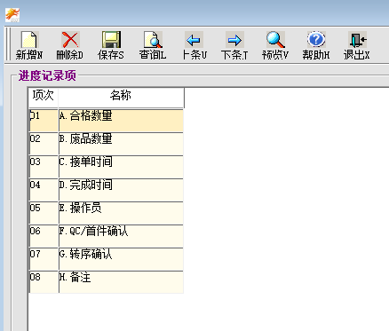389x331 pixels.
Task: Click the 新增N new record icon
Action: 29,45
